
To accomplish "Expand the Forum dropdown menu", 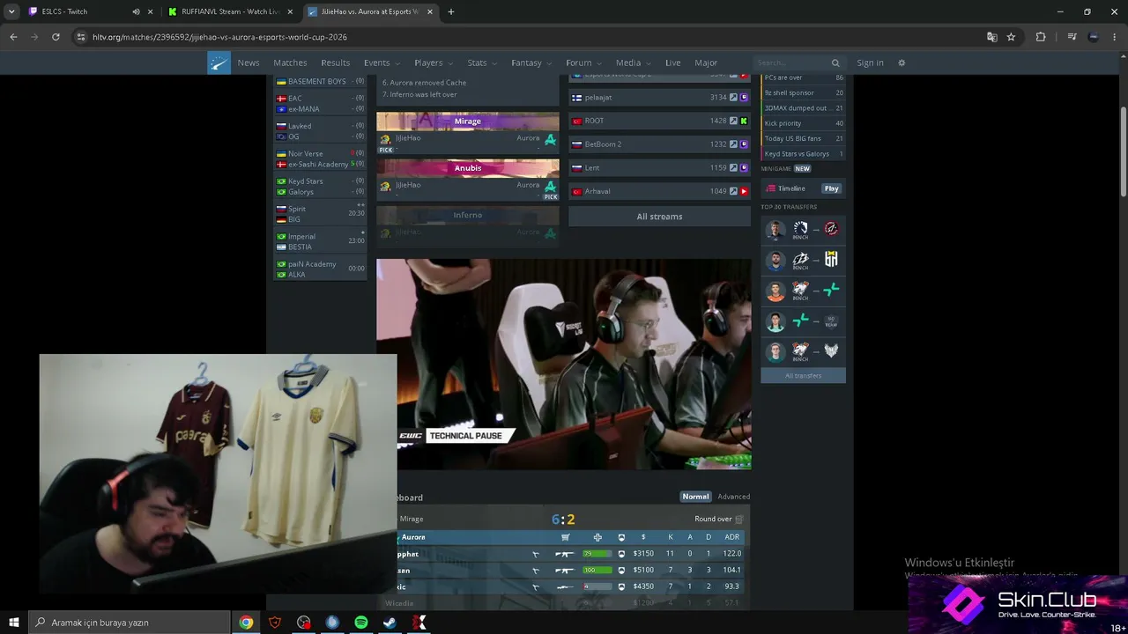I will (584, 63).
